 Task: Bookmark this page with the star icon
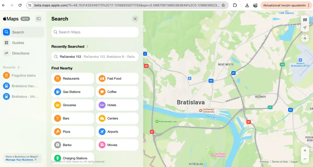tap(223, 5)
